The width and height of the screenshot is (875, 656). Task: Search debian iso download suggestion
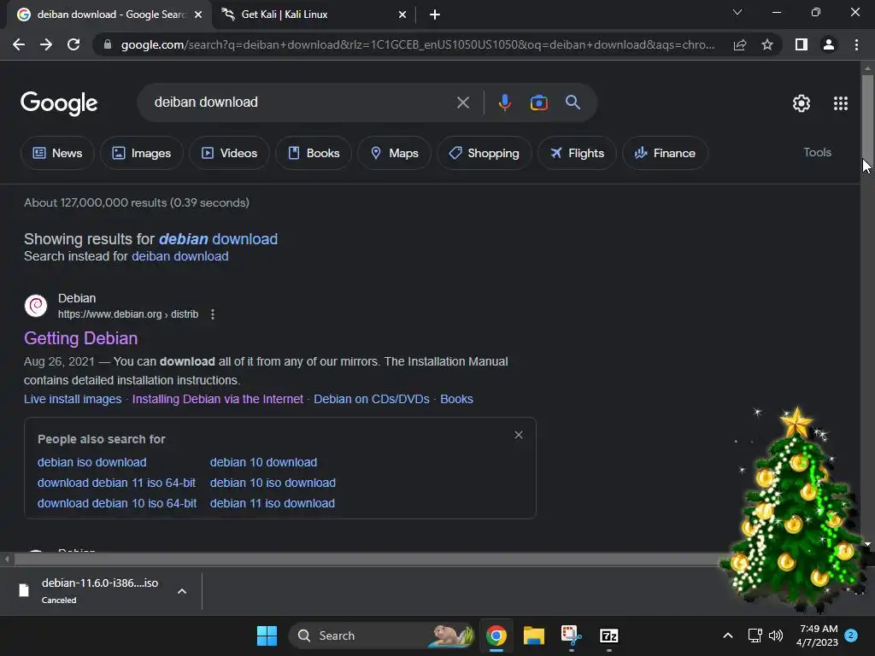tap(92, 462)
